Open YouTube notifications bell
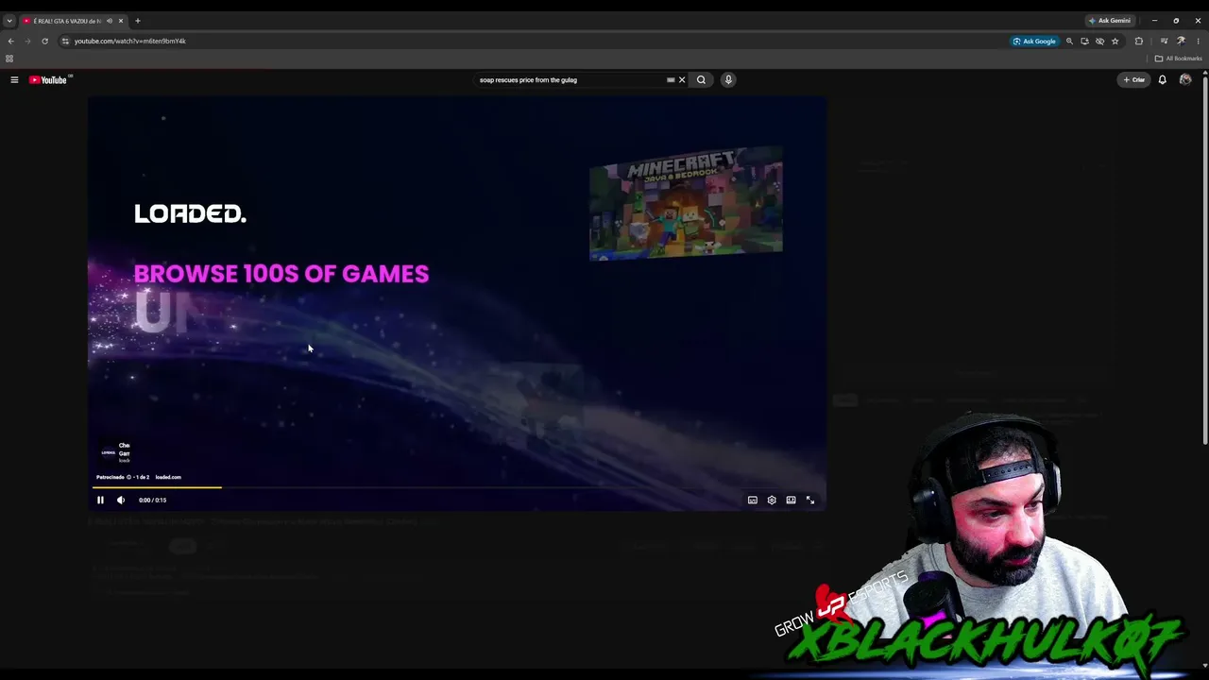The width and height of the screenshot is (1209, 680). 1163,79
